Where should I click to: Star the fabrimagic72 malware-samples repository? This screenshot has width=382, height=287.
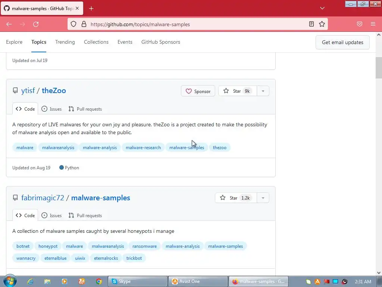(x=236, y=198)
